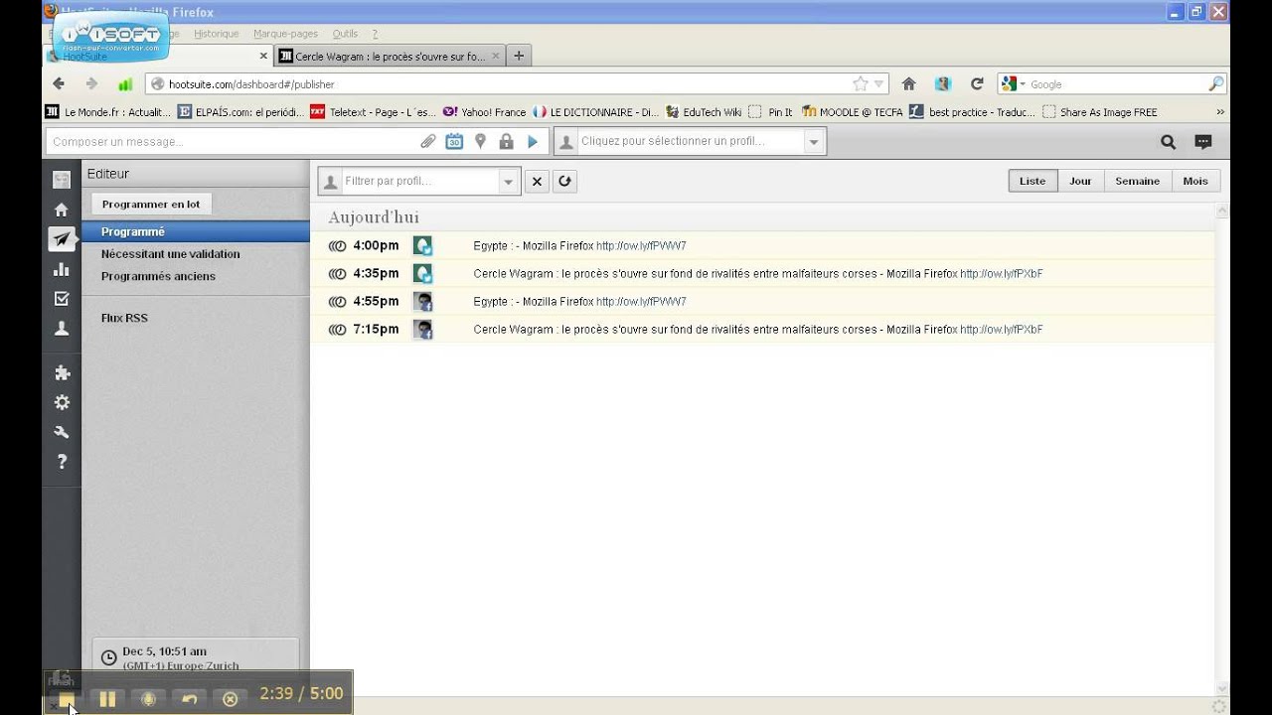Clear the profile filter with X button
Image resolution: width=1272 pixels, height=715 pixels.
pos(537,181)
